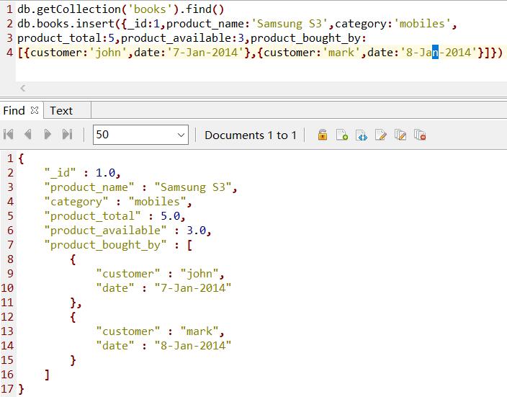Go to the first page of results
Image resolution: width=507 pixels, height=397 pixels.
(9, 134)
